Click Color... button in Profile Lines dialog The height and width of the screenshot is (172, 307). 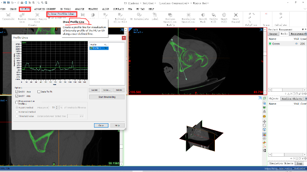coord(106,90)
